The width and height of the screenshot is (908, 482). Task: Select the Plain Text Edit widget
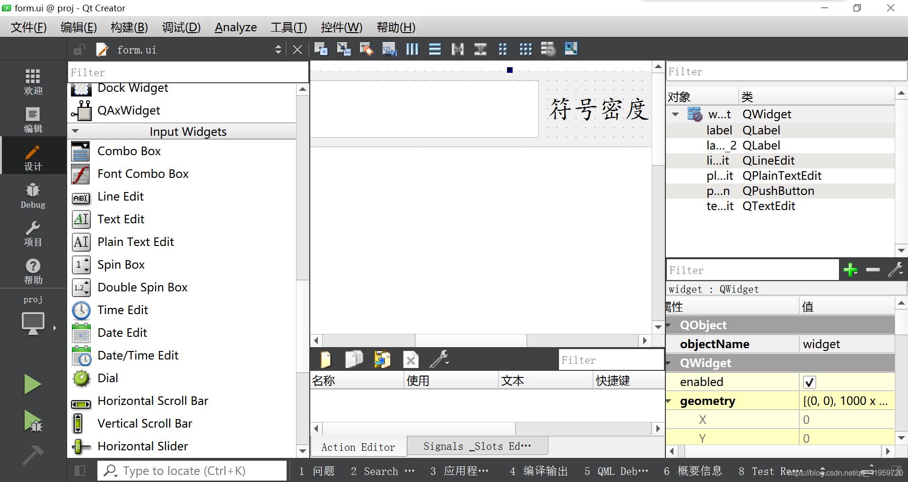click(135, 242)
